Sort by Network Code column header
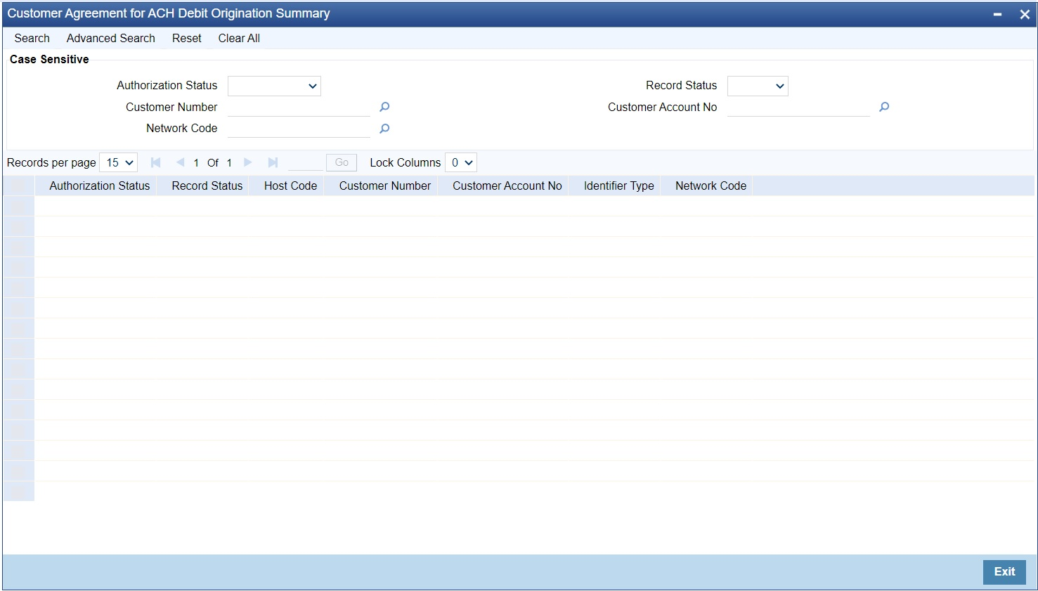 pyautogui.click(x=711, y=186)
